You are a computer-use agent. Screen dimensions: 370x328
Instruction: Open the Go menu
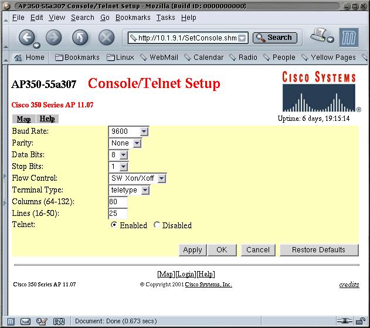tap(105, 18)
